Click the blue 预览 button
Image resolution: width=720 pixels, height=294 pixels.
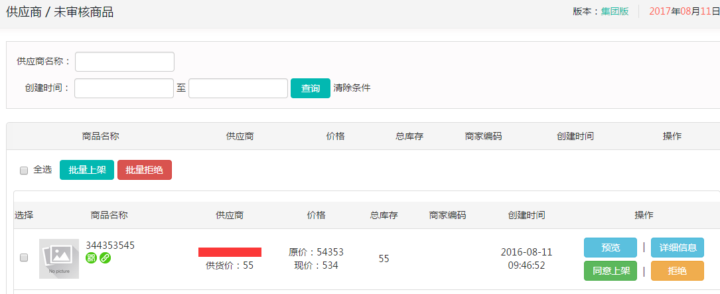610,248
